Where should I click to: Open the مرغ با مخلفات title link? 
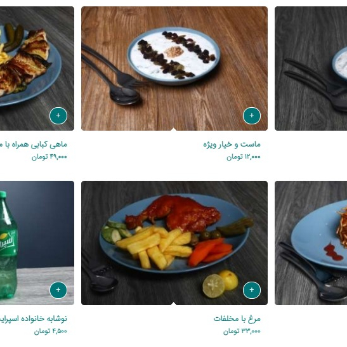237,319
